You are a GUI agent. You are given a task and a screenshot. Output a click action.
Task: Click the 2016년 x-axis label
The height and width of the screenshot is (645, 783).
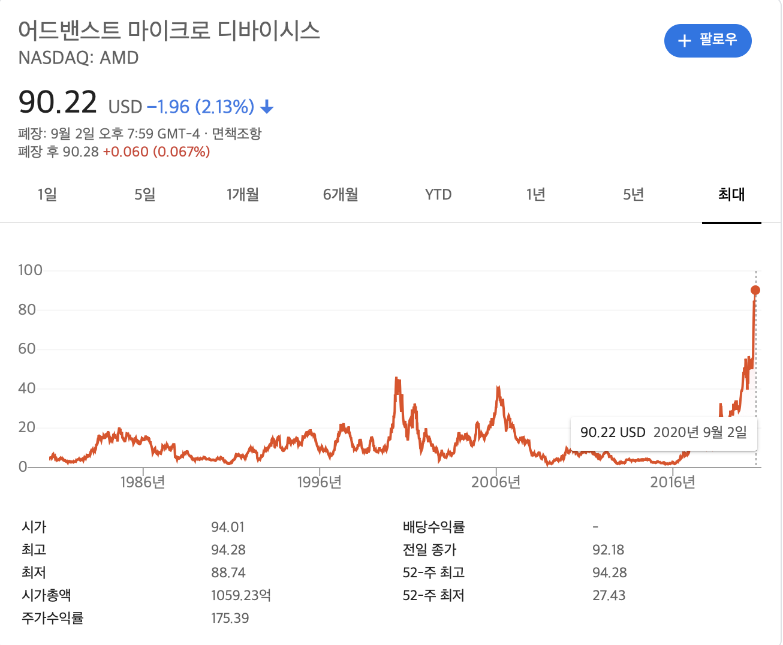(673, 482)
